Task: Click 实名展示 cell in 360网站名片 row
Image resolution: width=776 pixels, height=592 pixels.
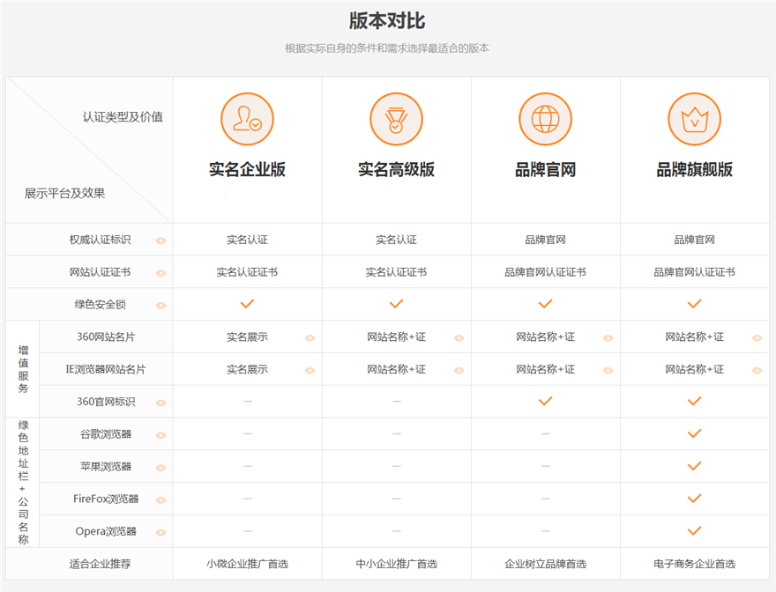Action: [248, 337]
